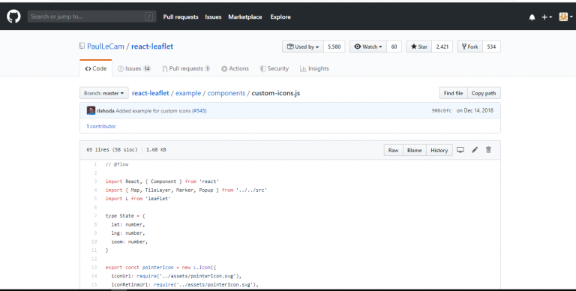Edit the file with the pencil icon
Screen dimensions: 576x291
pyautogui.click(x=475, y=150)
